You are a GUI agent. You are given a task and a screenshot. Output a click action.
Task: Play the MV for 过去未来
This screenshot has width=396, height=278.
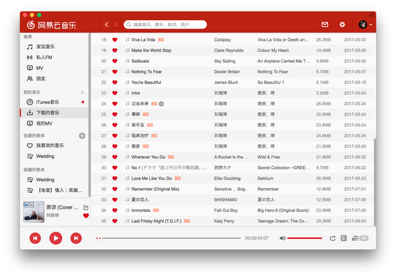pyautogui.click(x=162, y=104)
